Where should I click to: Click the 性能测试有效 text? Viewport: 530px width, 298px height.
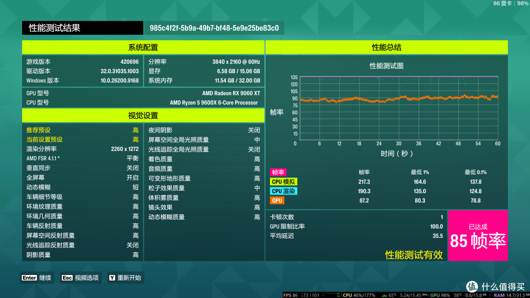click(x=414, y=255)
